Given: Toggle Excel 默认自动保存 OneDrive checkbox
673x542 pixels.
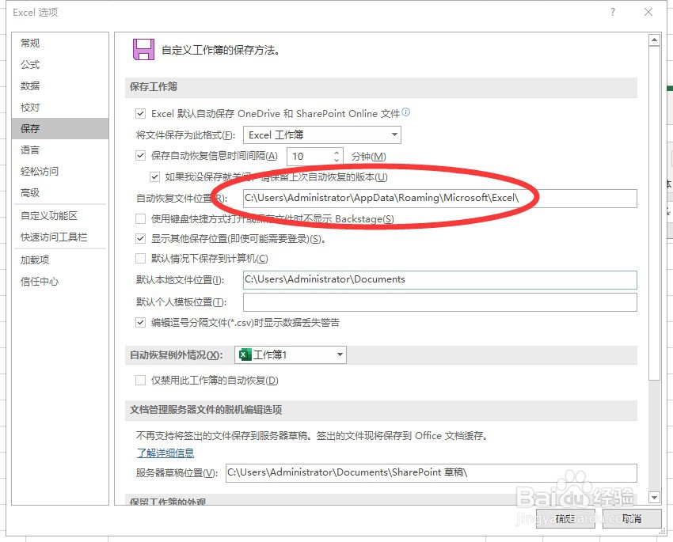Looking at the screenshot, I should [x=140, y=114].
